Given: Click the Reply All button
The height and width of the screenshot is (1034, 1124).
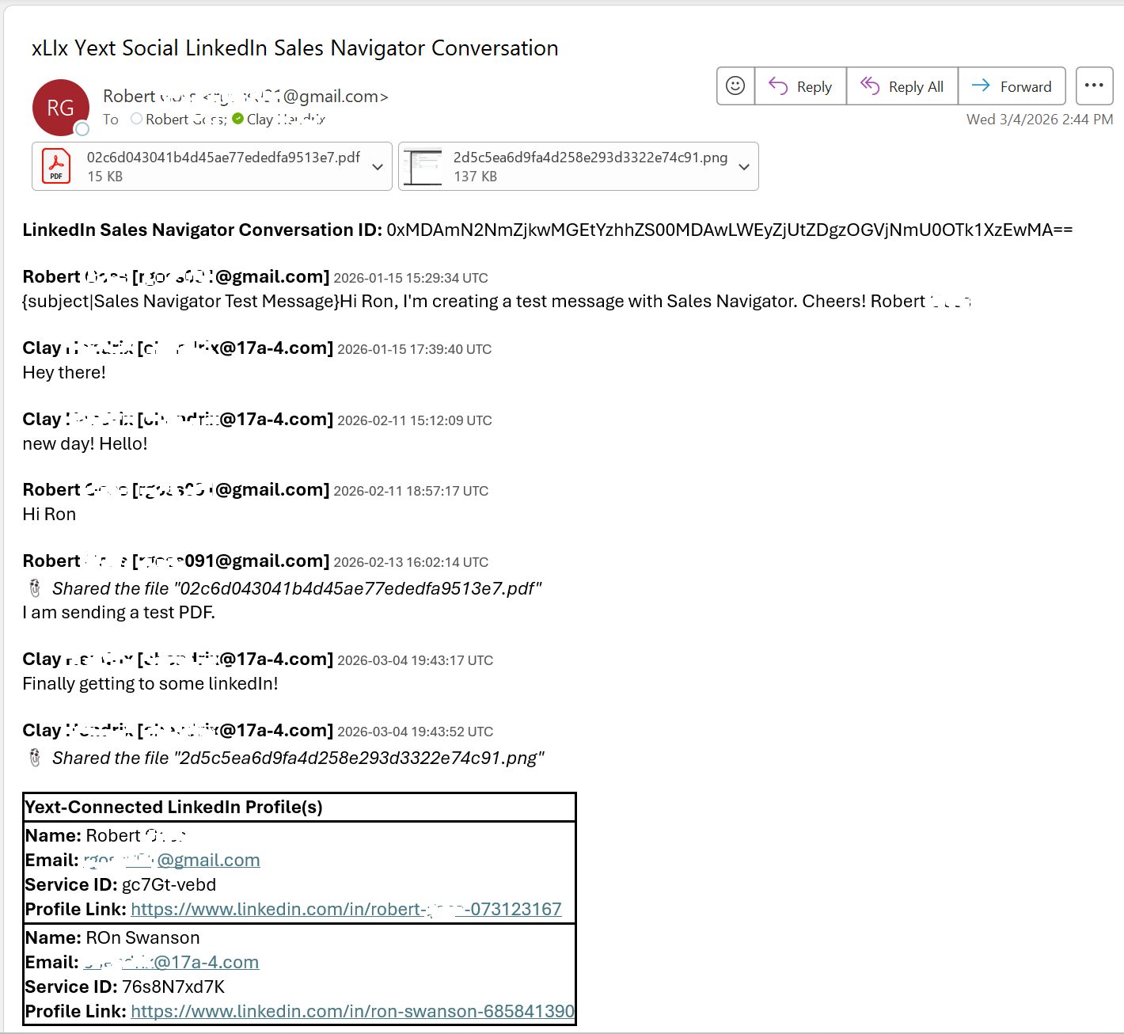Looking at the screenshot, I should click(902, 86).
